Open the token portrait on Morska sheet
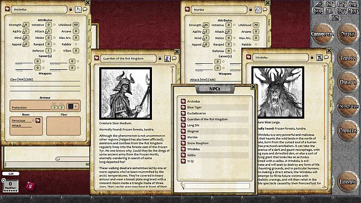The height and width of the screenshot is (203, 361). 258,9
